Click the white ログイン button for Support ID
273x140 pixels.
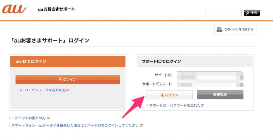click(169, 95)
